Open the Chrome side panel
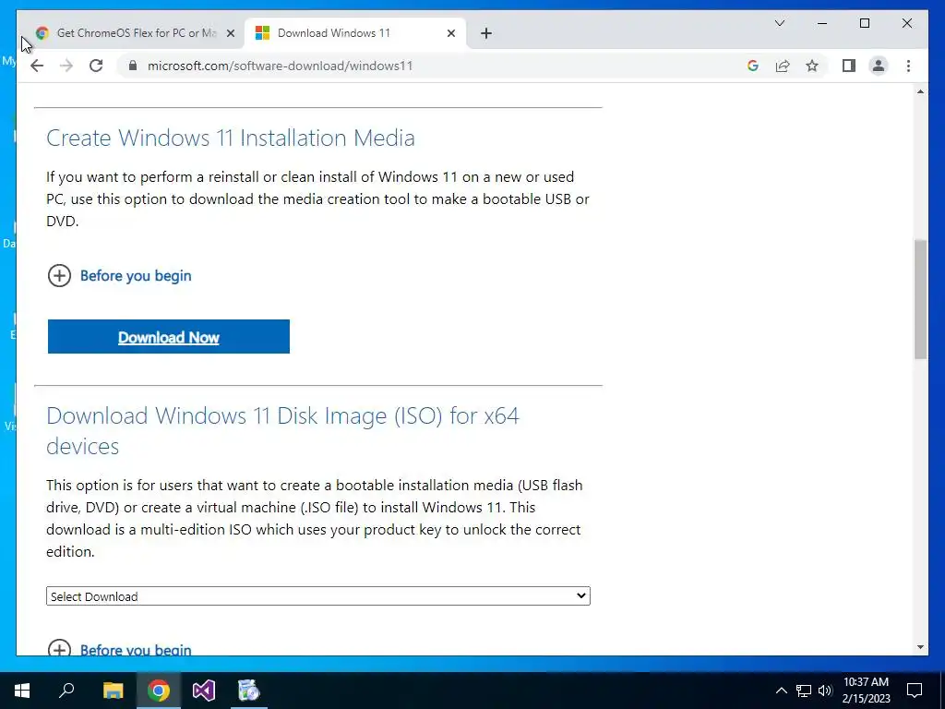The image size is (945, 709). pyautogui.click(x=849, y=66)
